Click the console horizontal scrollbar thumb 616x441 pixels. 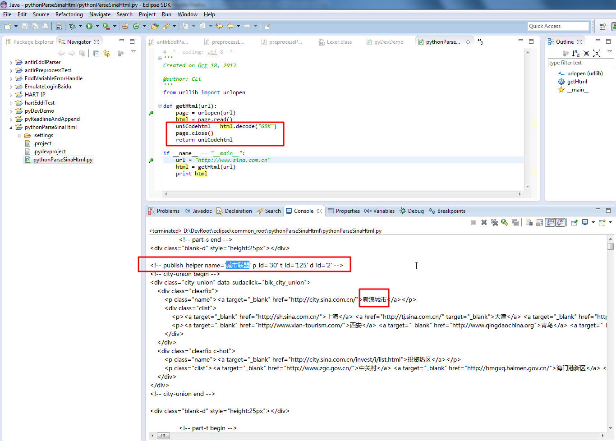[163, 436]
